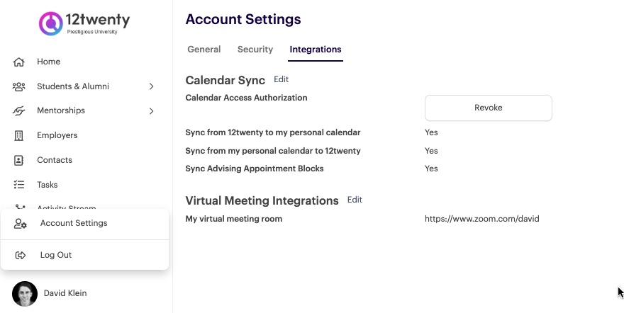The width and height of the screenshot is (624, 313).
Task: Click the Mentorships handshake icon
Action: pos(19,111)
